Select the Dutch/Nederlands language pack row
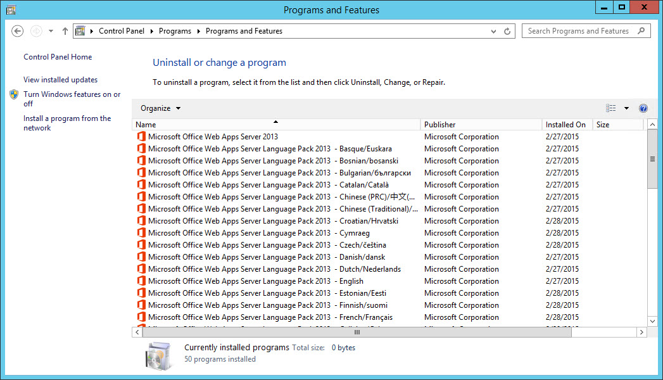The width and height of the screenshot is (663, 380). tap(389, 269)
